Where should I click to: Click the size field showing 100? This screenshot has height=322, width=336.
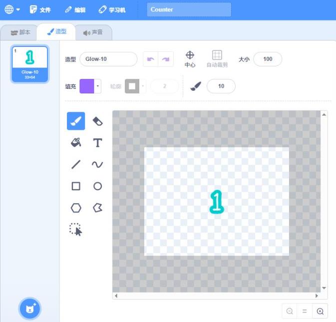(x=268, y=59)
